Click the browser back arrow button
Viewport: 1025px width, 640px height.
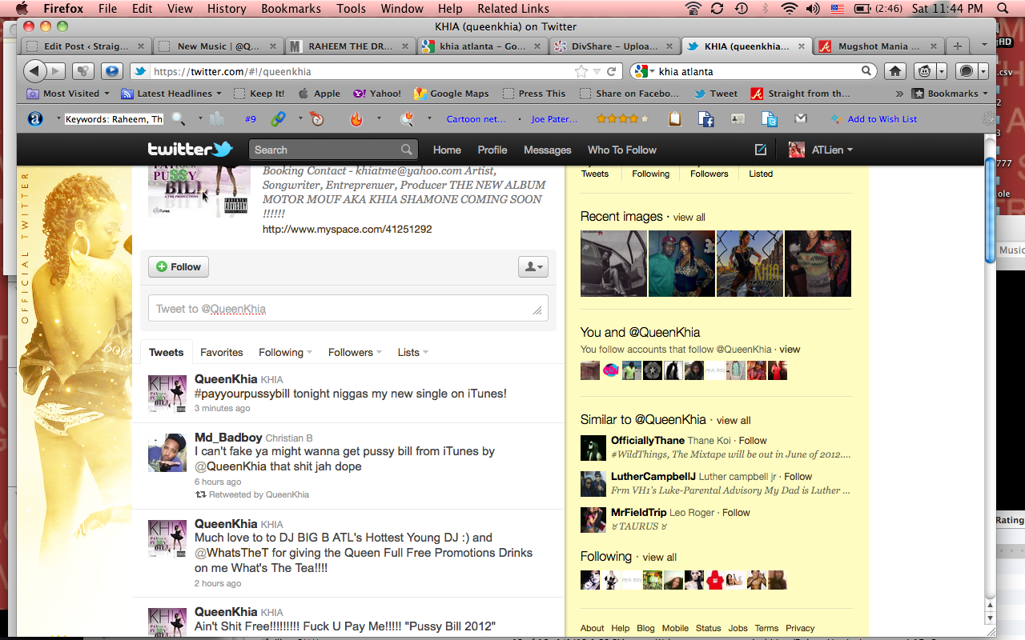click(x=34, y=71)
